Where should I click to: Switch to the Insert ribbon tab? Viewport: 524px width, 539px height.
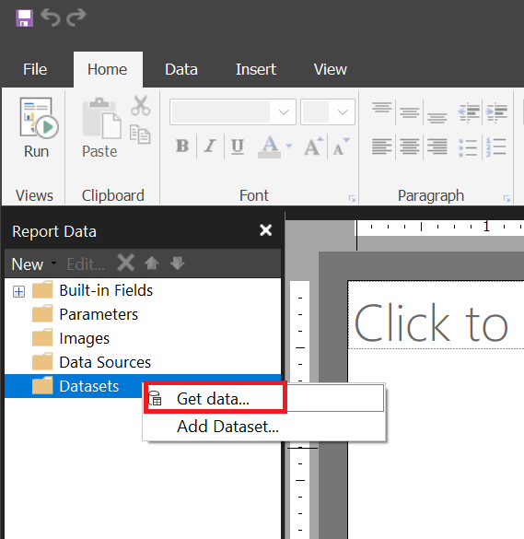(256, 69)
